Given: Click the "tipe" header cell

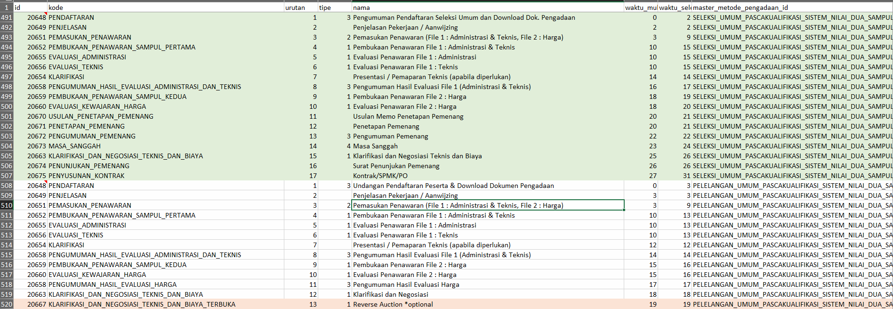Looking at the screenshot, I should pyautogui.click(x=334, y=8).
